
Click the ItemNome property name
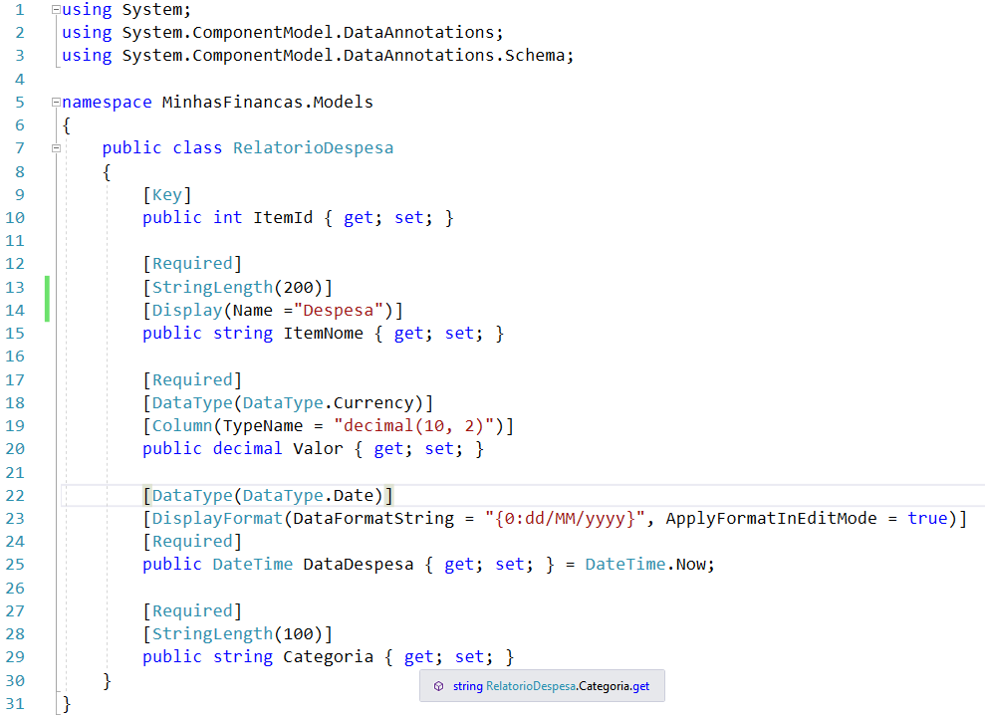pos(323,334)
